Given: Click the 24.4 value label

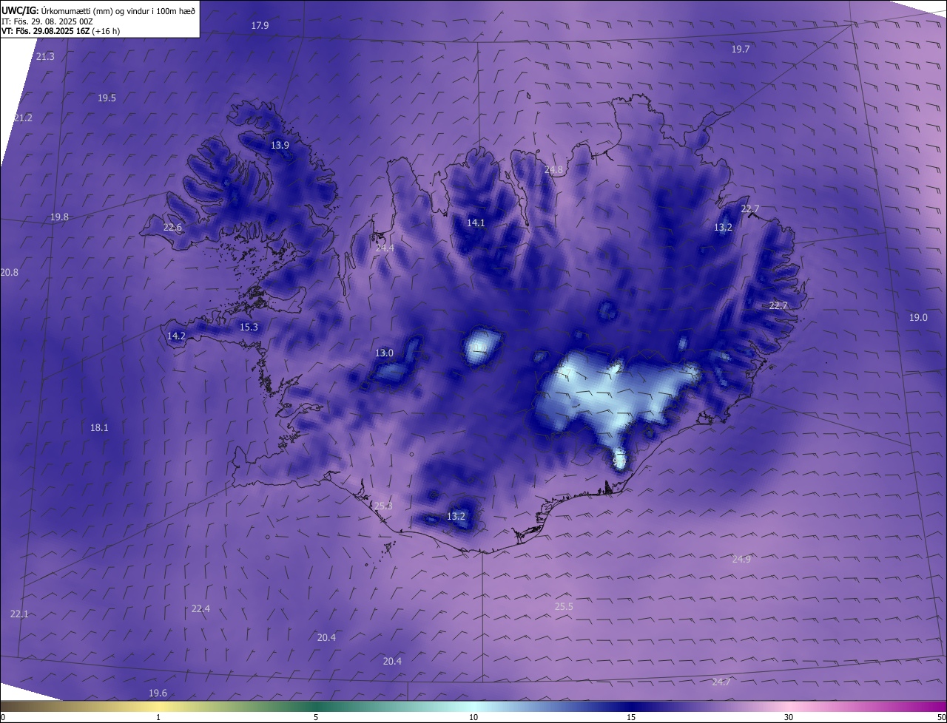Looking at the screenshot, I should tap(385, 248).
